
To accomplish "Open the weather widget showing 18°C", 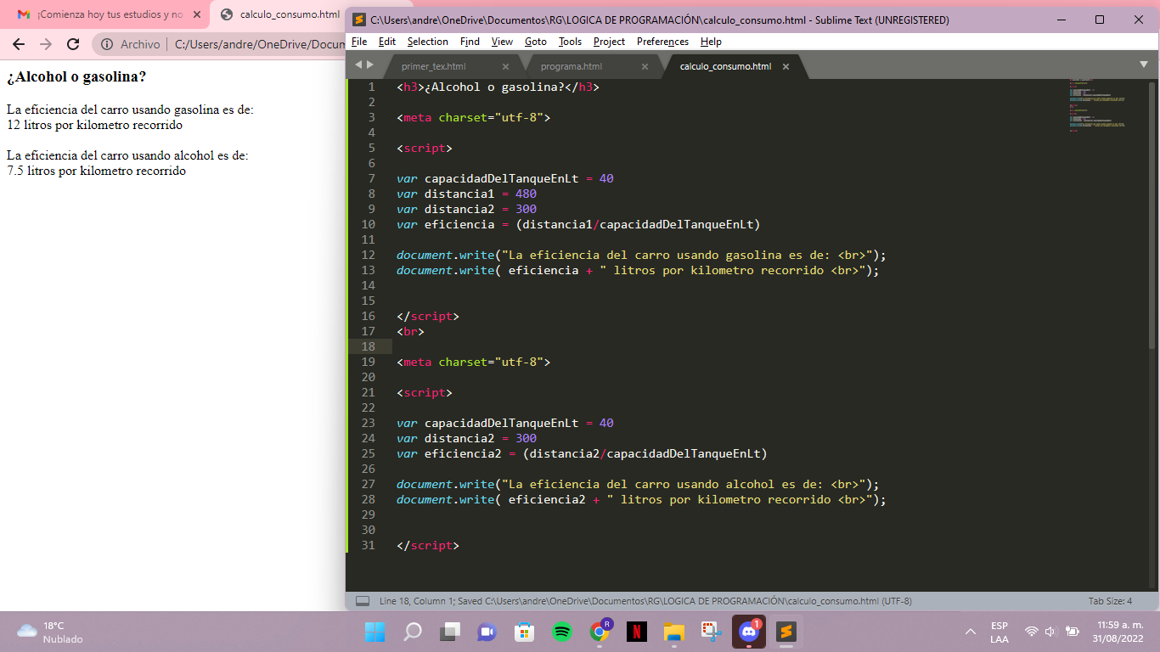I will [51, 632].
